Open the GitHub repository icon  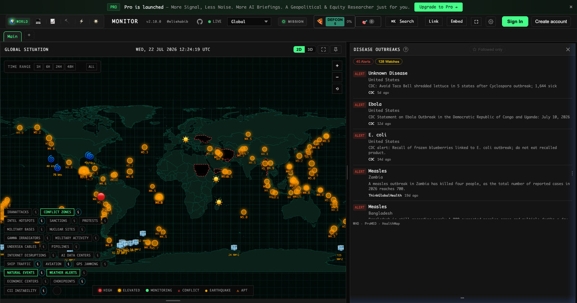tap(200, 22)
